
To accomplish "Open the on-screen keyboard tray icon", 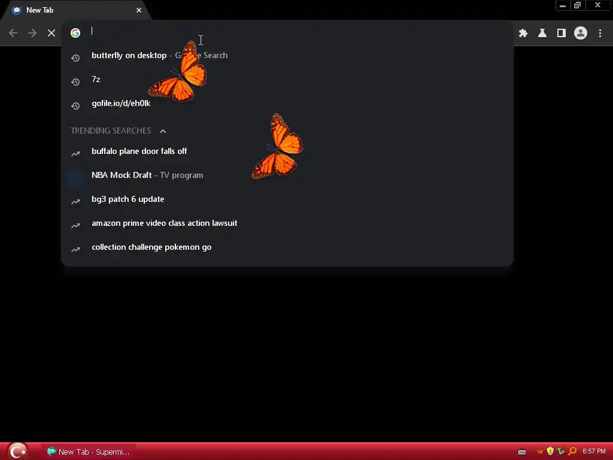I will pyautogui.click(x=522, y=452).
